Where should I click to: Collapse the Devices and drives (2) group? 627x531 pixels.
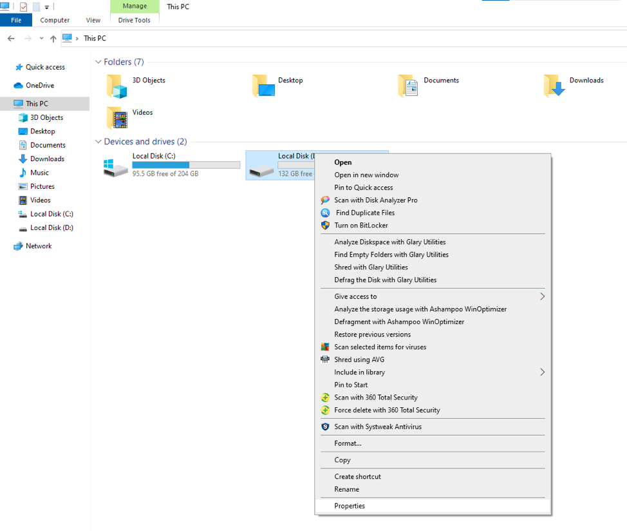pos(98,142)
